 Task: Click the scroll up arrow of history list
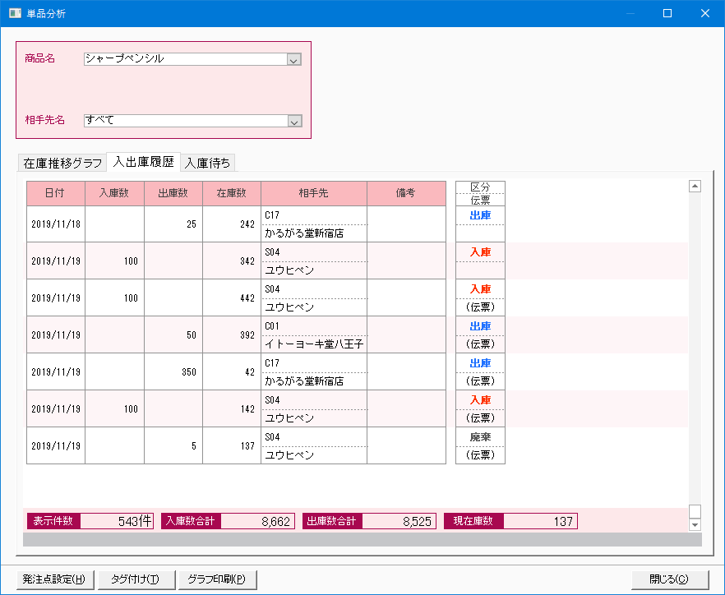(x=695, y=187)
